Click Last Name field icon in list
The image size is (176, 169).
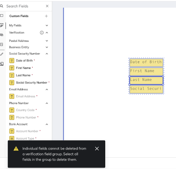[x=12, y=75]
